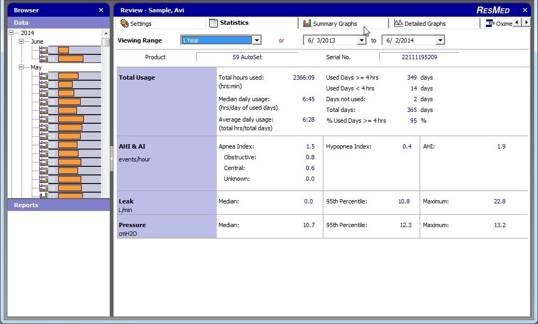
Task: Click the graph icon for May 27
Action: (x=44, y=110)
